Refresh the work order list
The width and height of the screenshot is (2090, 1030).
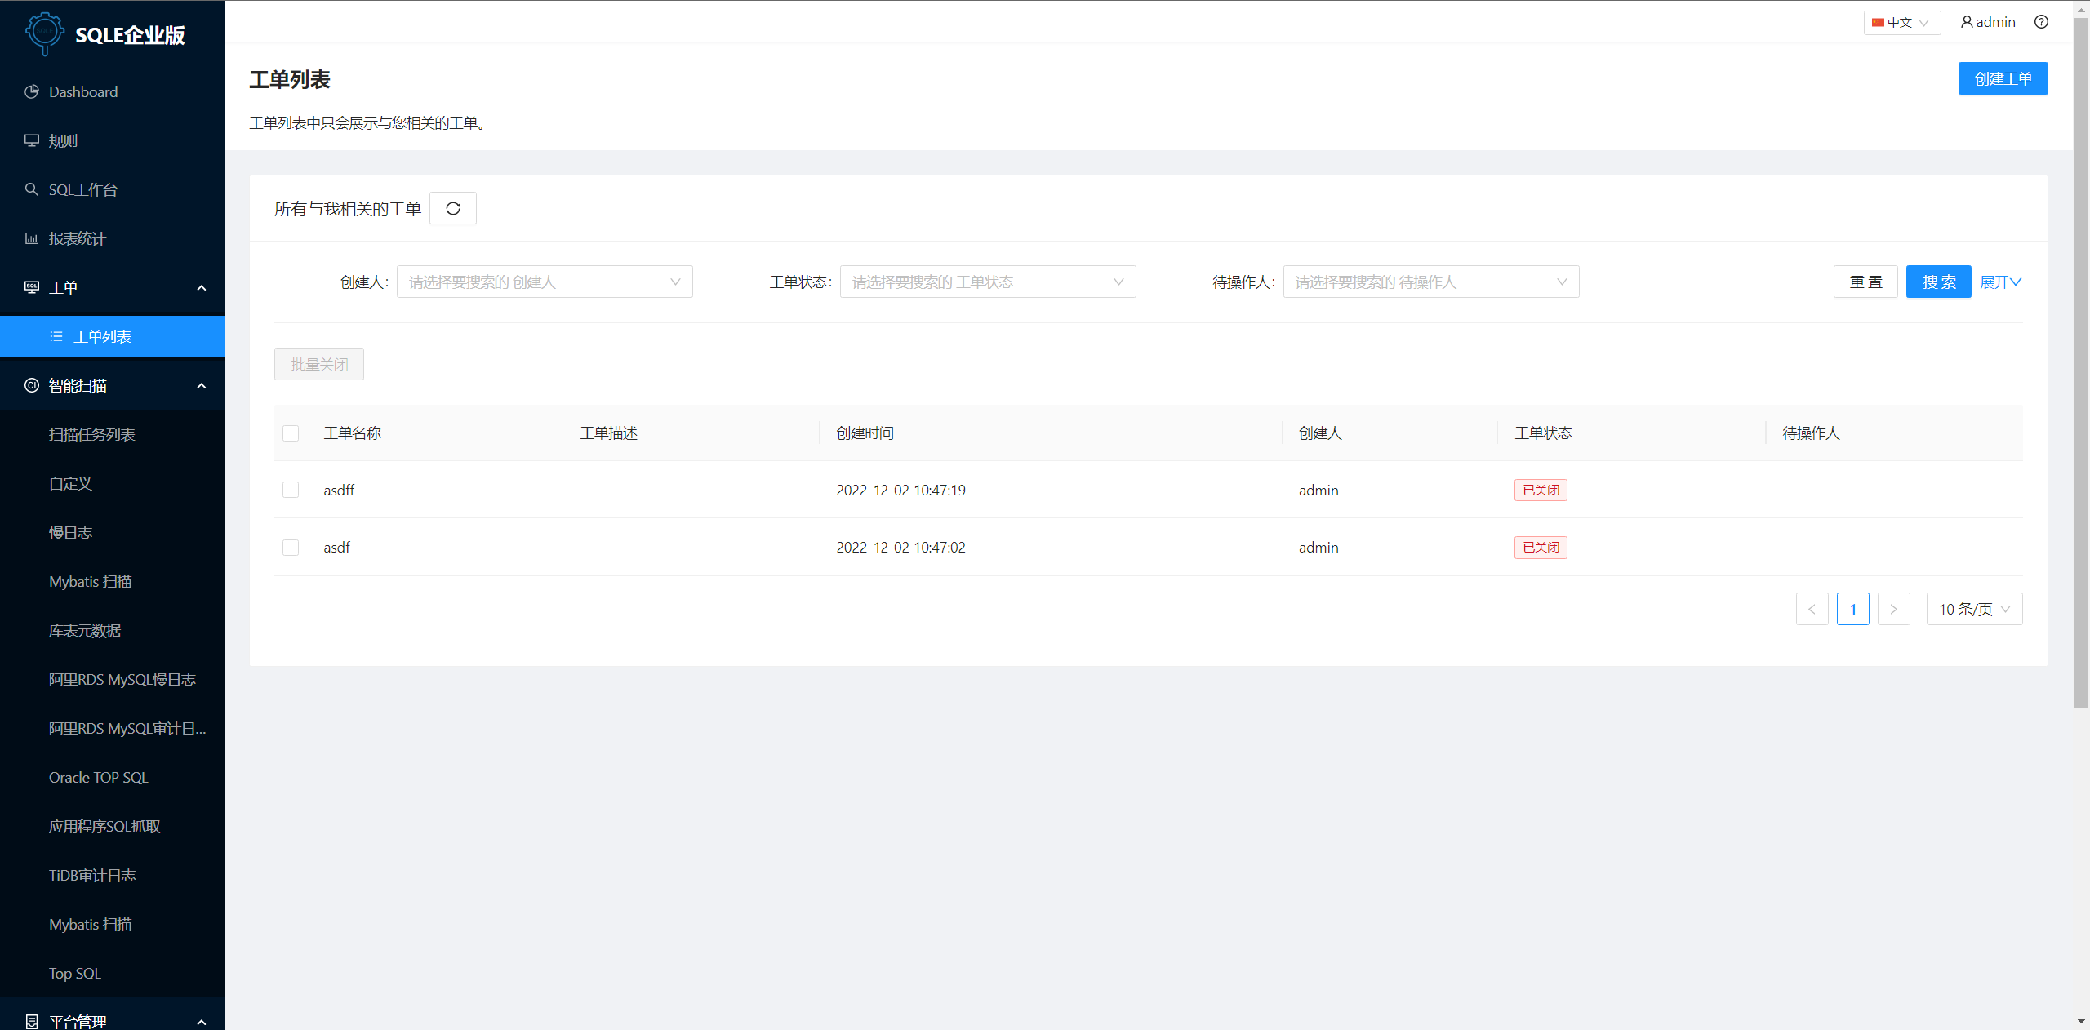(x=453, y=208)
